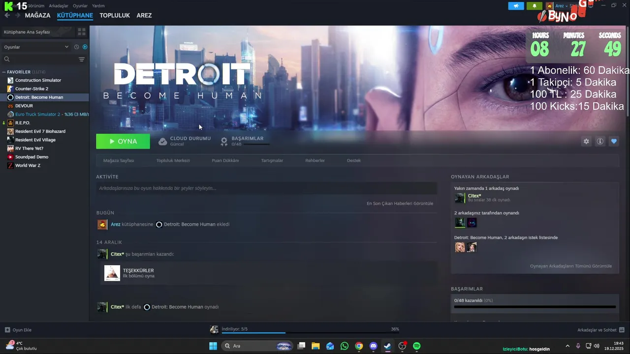This screenshot has width=630, height=354.
Task: Open Destek link
Action: coord(354,160)
